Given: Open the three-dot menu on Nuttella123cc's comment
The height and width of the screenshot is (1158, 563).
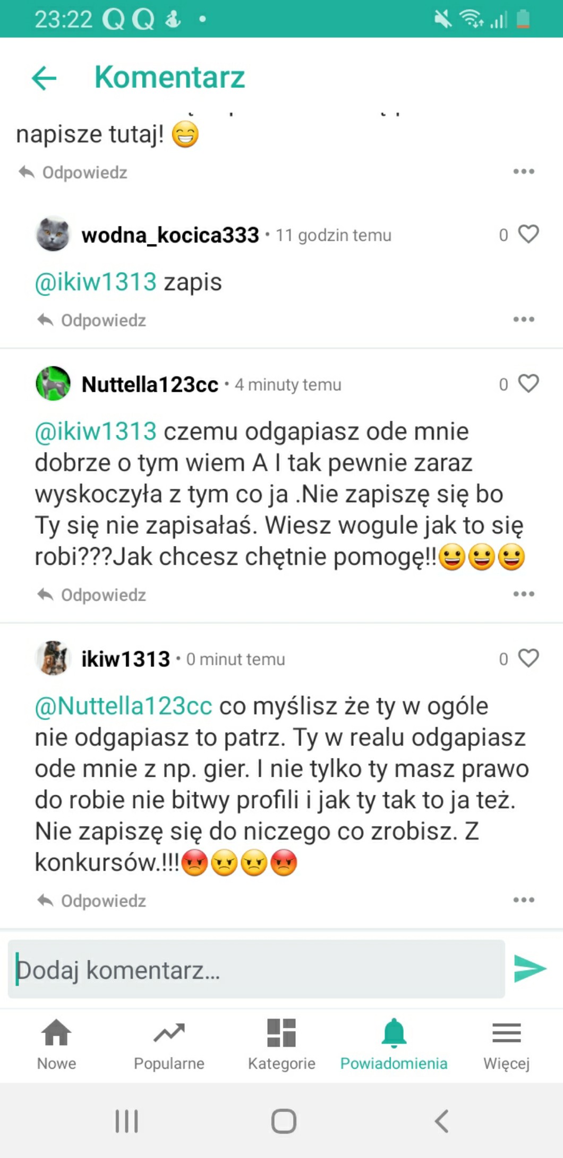Looking at the screenshot, I should tap(524, 594).
